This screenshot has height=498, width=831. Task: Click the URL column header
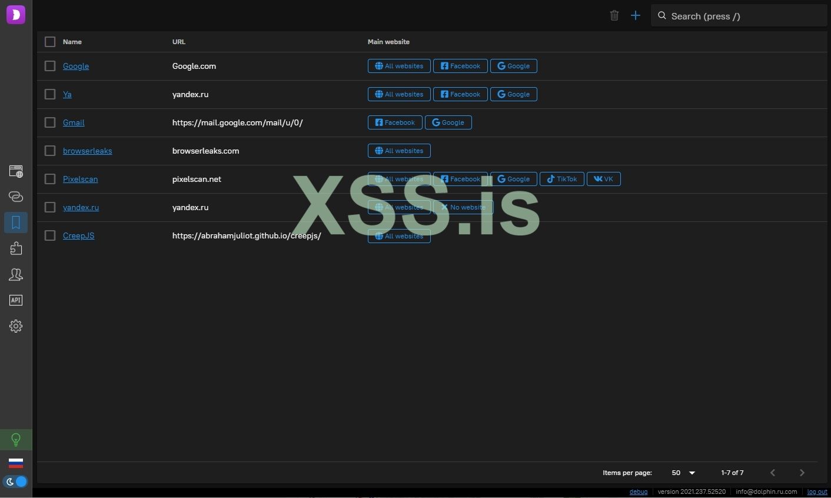179,42
